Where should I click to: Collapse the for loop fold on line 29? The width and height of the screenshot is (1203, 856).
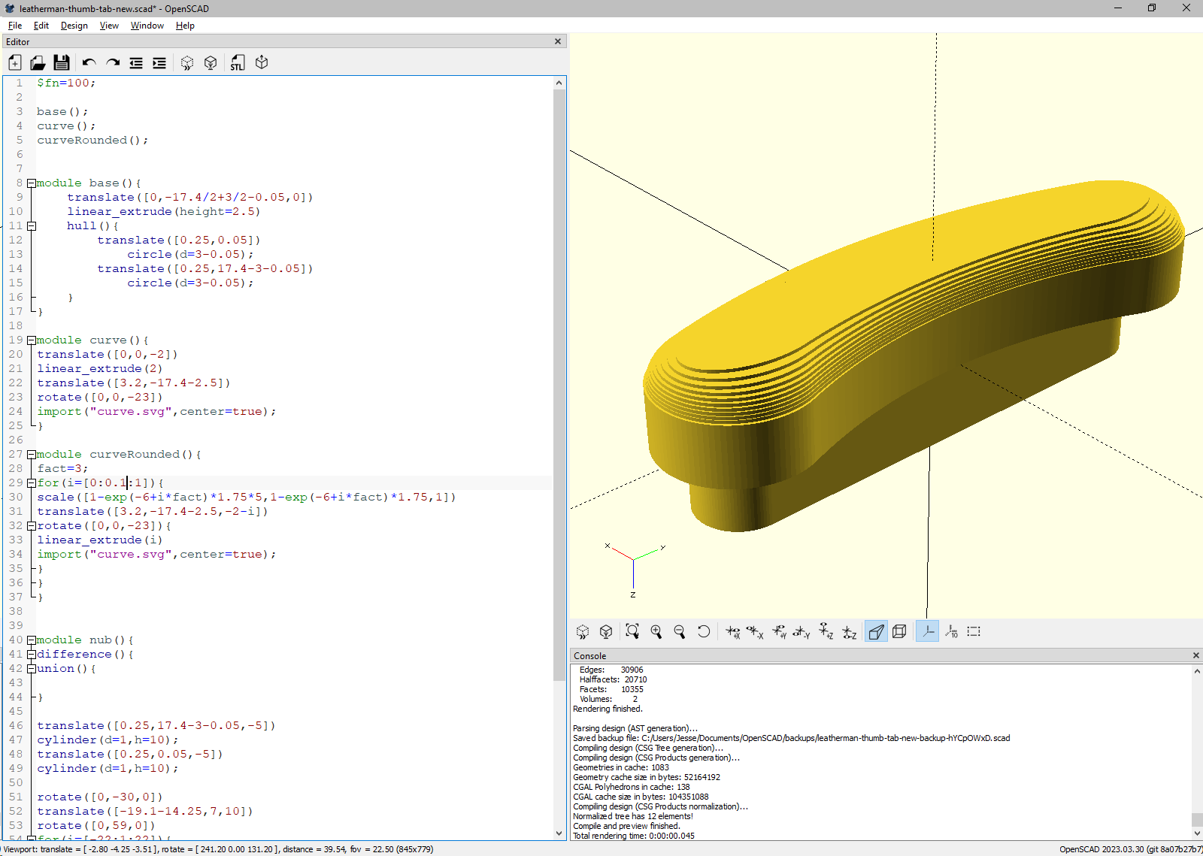click(32, 483)
